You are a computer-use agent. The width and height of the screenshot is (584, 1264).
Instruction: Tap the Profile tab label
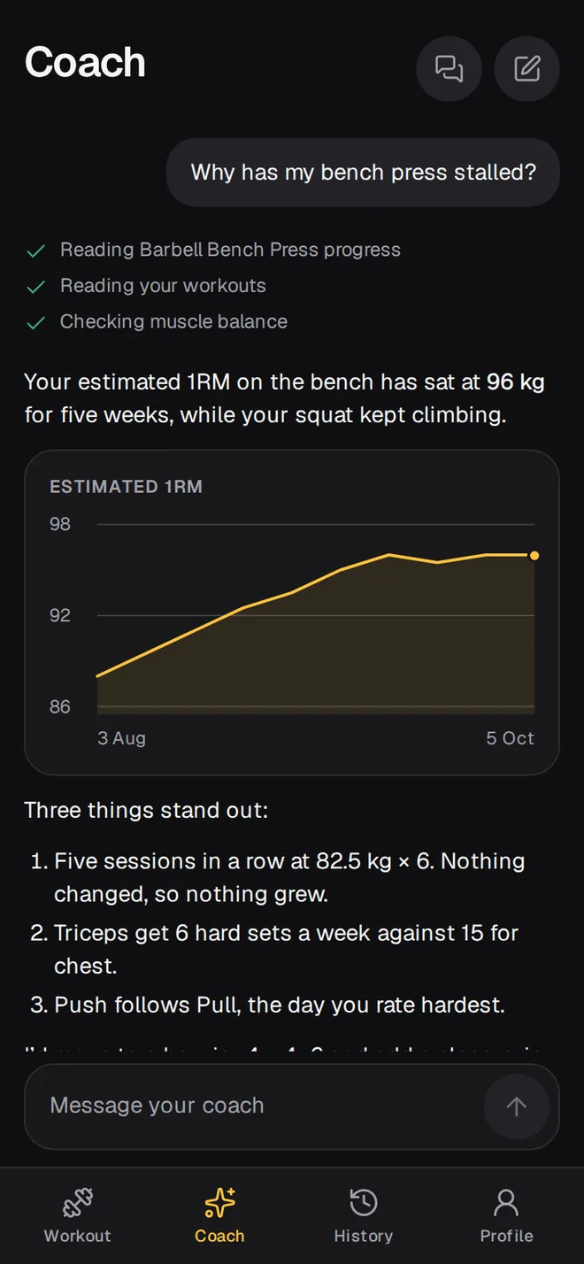click(506, 1236)
